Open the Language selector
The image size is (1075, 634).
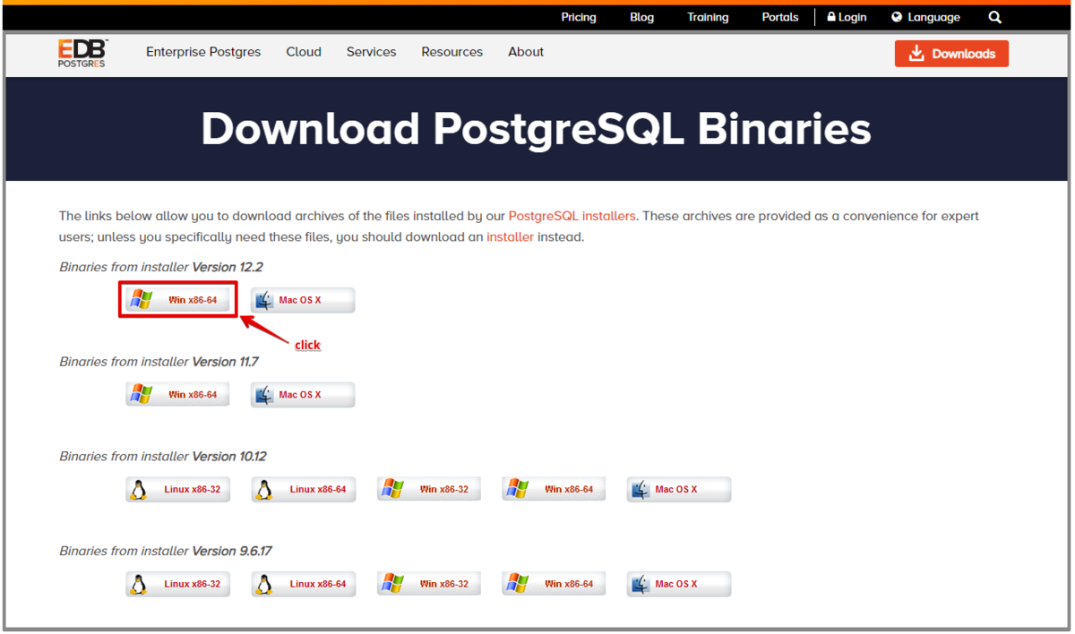[x=925, y=17]
